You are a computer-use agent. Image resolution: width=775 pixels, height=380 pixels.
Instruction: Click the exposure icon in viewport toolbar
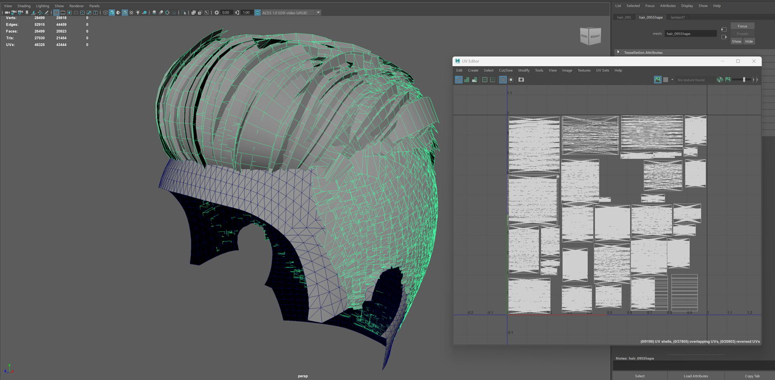[x=217, y=12]
